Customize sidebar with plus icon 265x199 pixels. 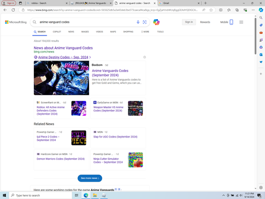tap(261, 74)
